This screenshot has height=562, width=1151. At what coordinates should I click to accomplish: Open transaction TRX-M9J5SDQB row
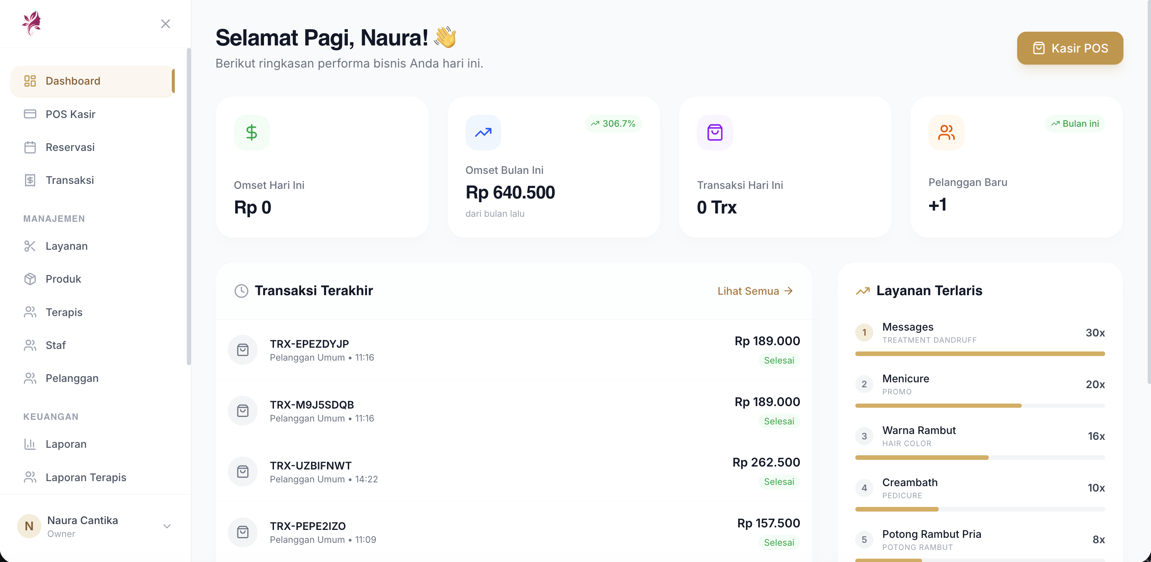point(513,411)
